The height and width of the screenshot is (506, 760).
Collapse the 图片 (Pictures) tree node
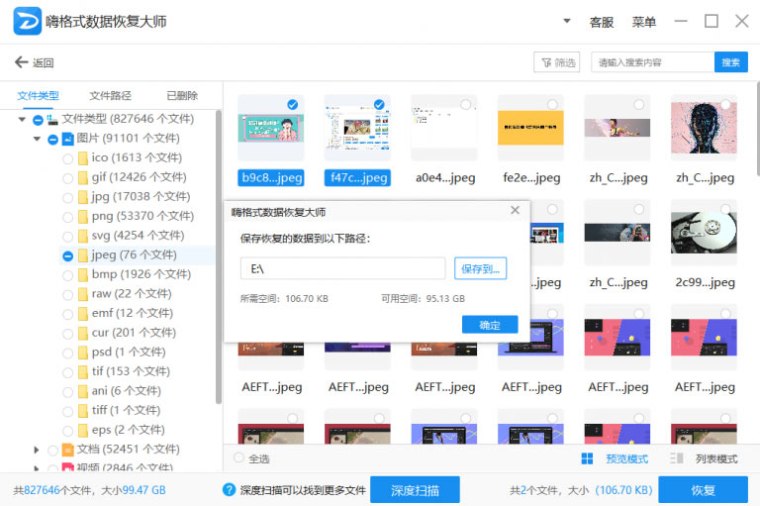pyautogui.click(x=39, y=139)
